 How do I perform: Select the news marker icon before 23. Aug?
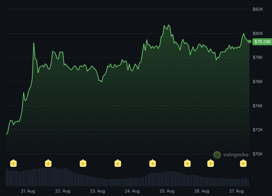[83, 163]
